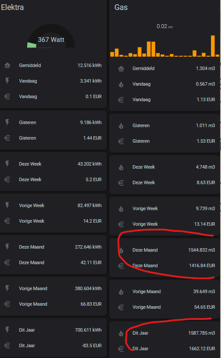Click the lightning bolt icon for Vandaag kWh
Viewport: 221px width, 358px height.
tap(7, 81)
